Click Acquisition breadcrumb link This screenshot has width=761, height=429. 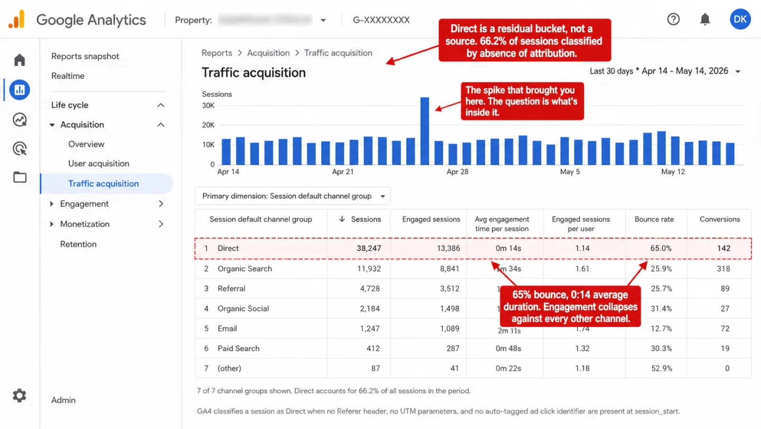pyautogui.click(x=268, y=53)
